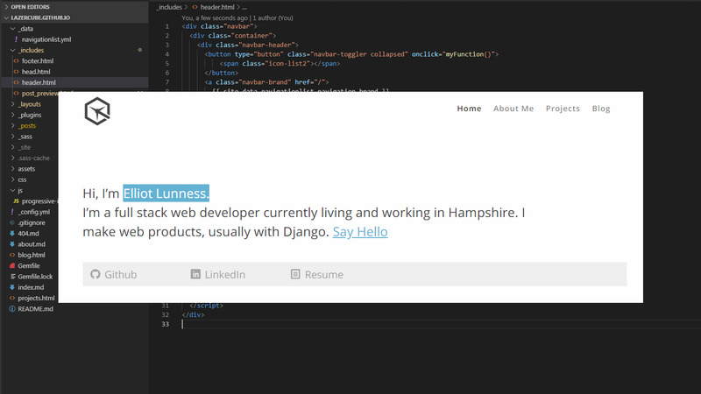
Task: Click the _config.yml file icon
Action: pos(12,212)
